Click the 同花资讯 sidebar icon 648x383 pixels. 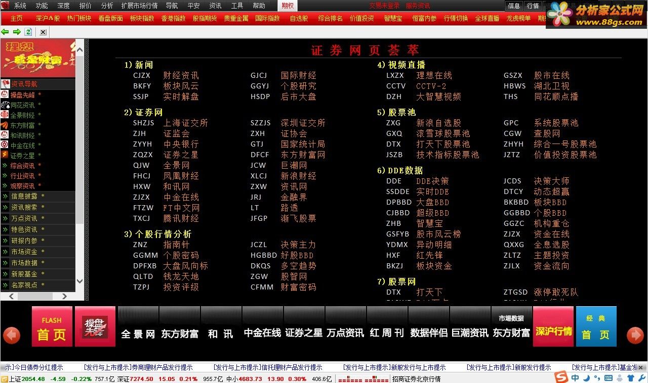5,105
